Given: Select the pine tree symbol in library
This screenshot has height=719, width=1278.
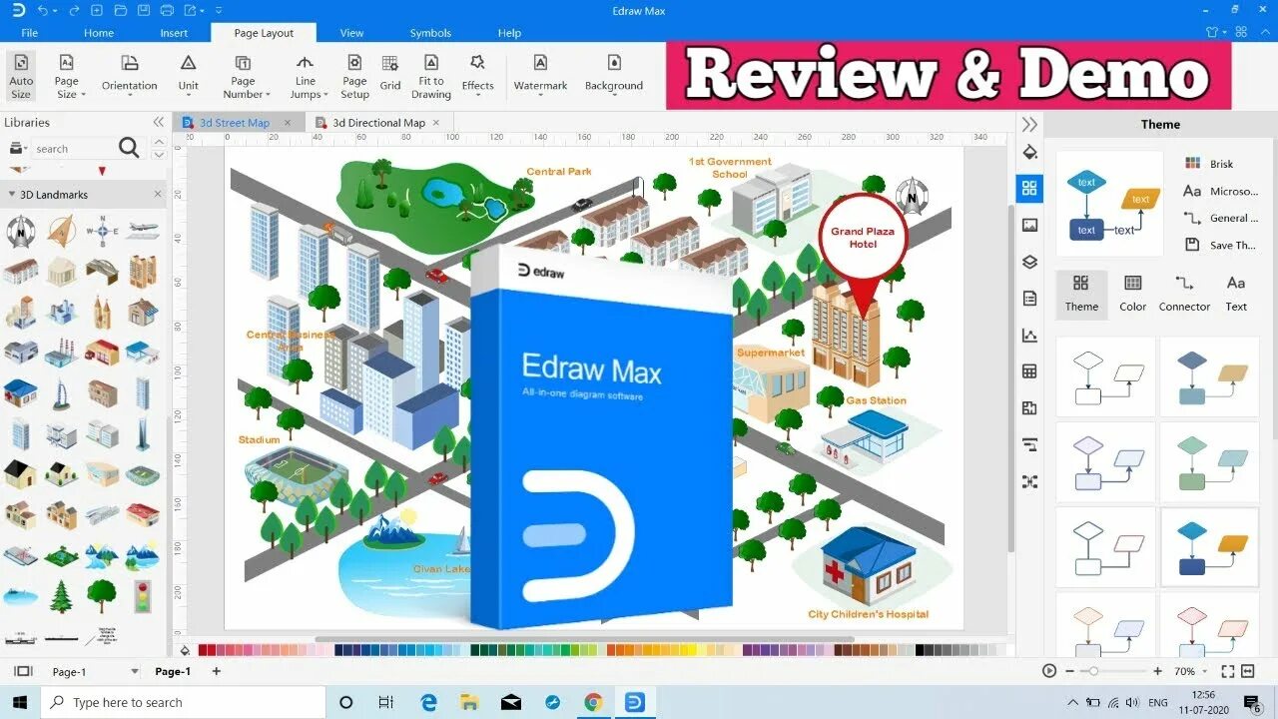Looking at the screenshot, I should (x=61, y=596).
